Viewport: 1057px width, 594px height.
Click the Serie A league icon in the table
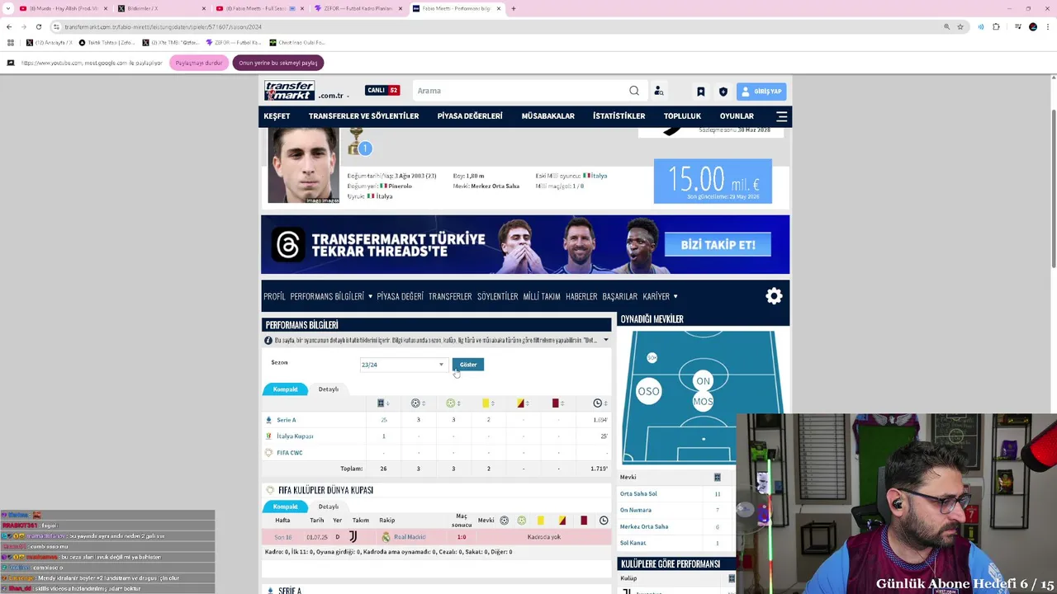coord(268,420)
